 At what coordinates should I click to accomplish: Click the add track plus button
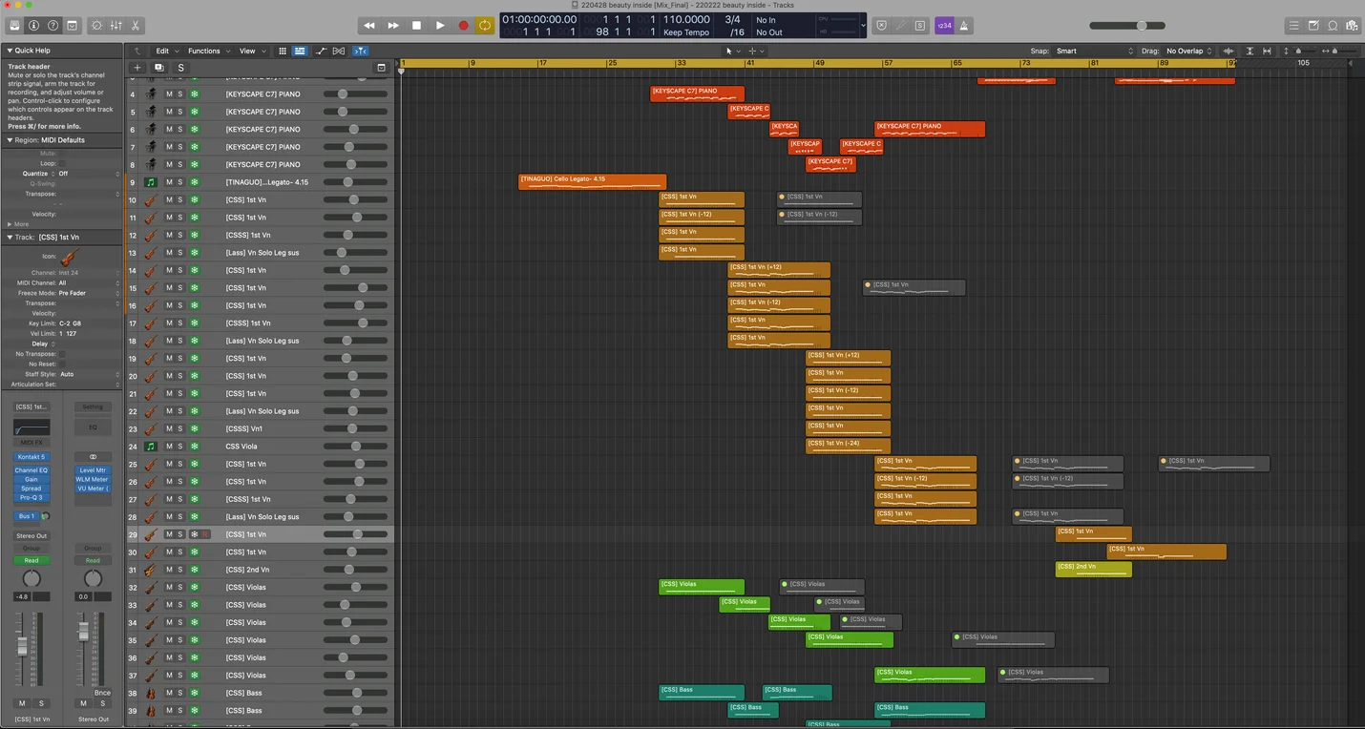click(x=137, y=68)
